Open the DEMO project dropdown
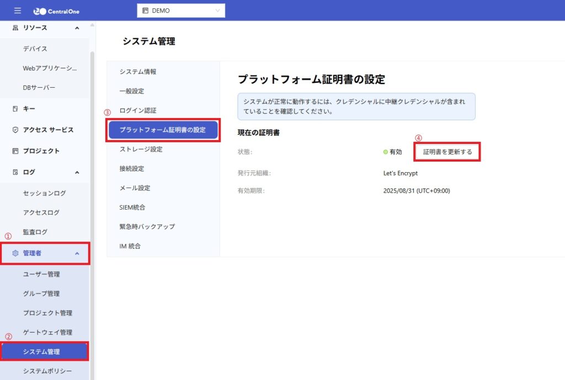Viewport: 565px width, 380px height. pyautogui.click(x=180, y=10)
